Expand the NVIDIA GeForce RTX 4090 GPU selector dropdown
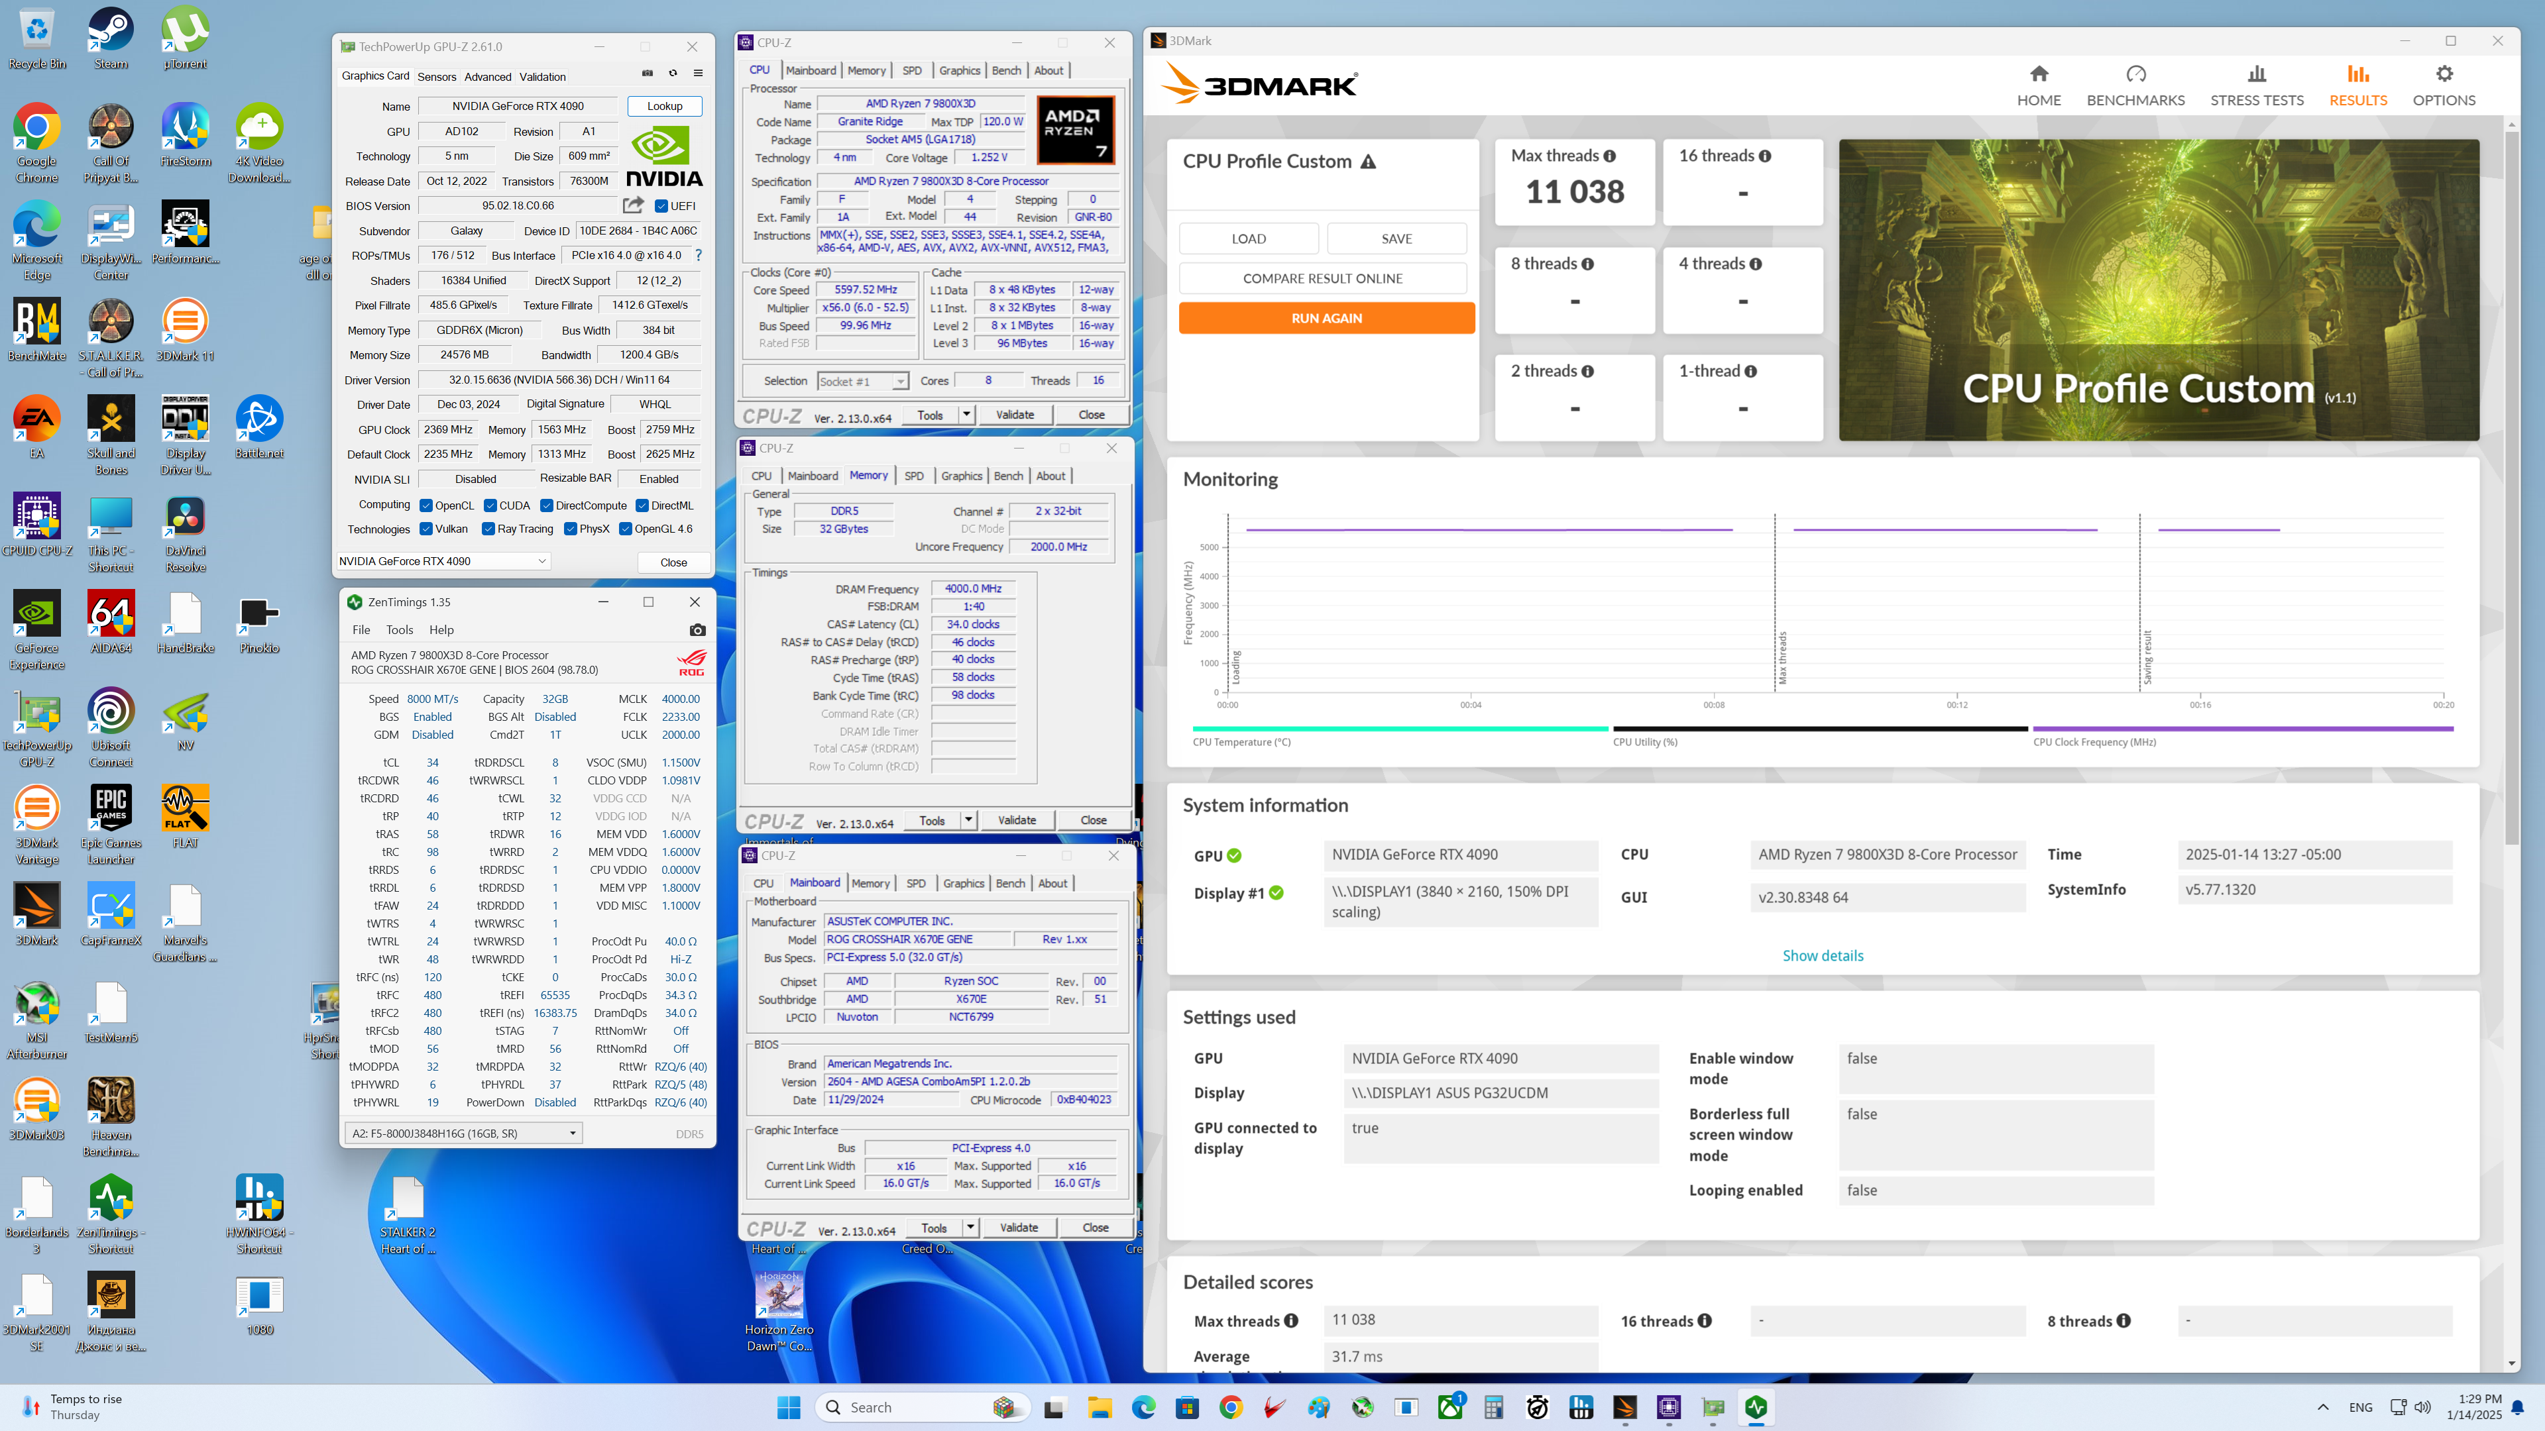2545x1431 pixels. tap(443, 561)
